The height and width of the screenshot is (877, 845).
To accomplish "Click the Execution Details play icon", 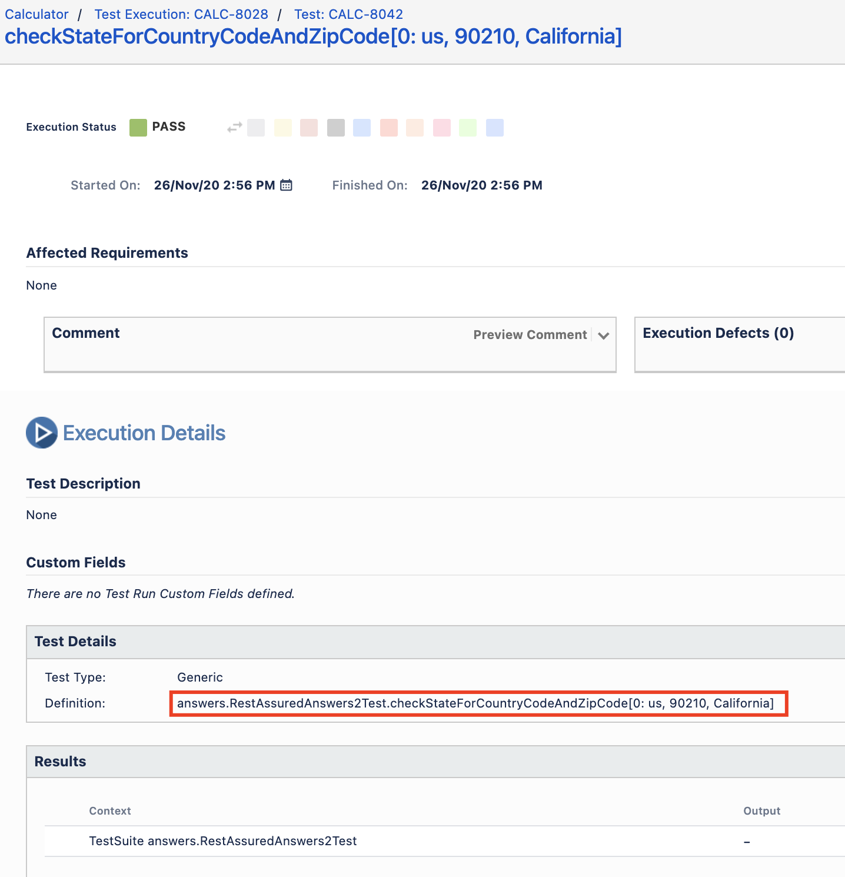I will click(x=42, y=433).
